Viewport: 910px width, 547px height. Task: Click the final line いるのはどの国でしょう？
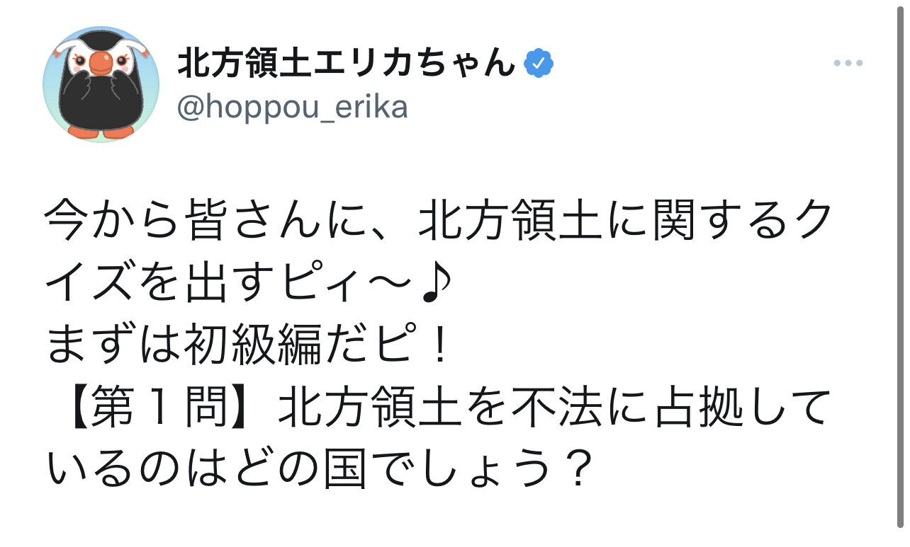click(x=319, y=468)
